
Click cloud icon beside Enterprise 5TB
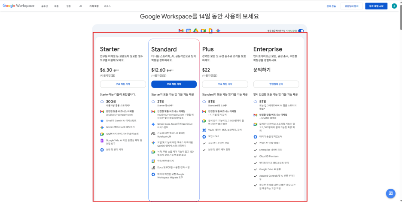256,101
